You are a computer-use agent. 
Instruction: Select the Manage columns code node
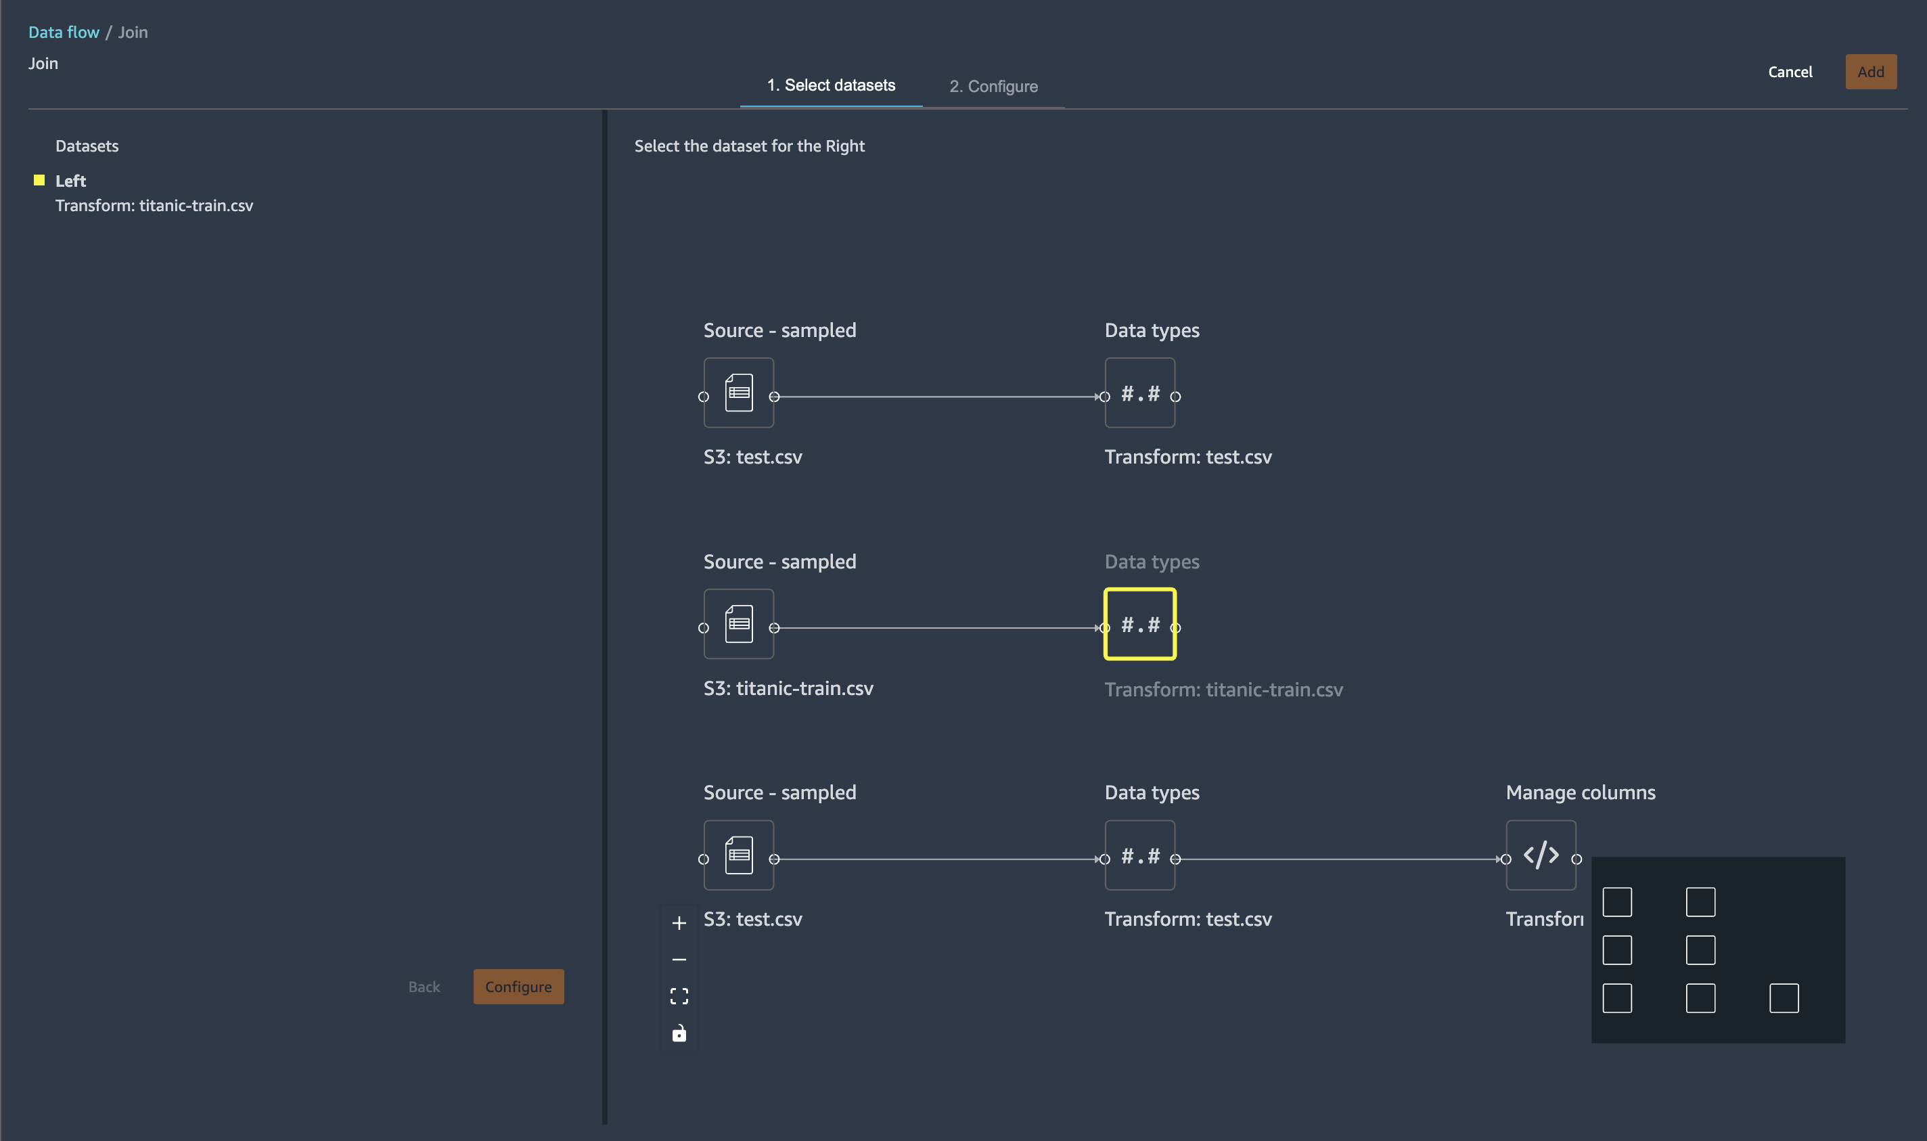[x=1541, y=855]
